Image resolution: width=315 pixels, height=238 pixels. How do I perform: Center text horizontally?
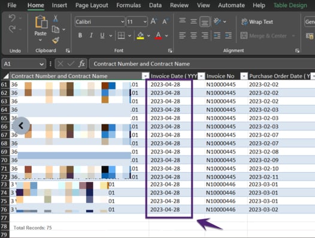[193, 35]
